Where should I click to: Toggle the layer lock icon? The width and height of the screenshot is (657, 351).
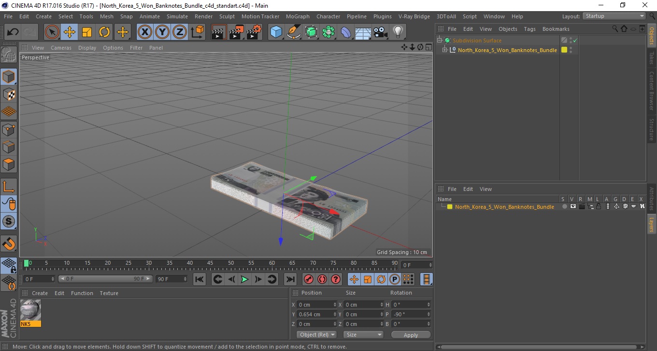click(598, 207)
